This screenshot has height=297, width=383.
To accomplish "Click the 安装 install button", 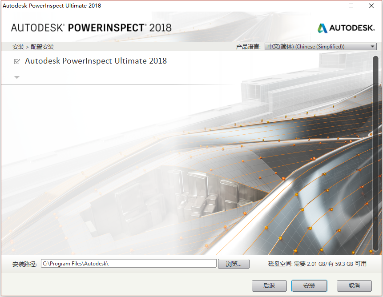I will [x=309, y=285].
